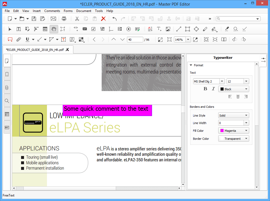Click the horizontal scrollbar right arrow
Image resolution: width=270 pixels, height=201 pixels.
[x=180, y=188]
